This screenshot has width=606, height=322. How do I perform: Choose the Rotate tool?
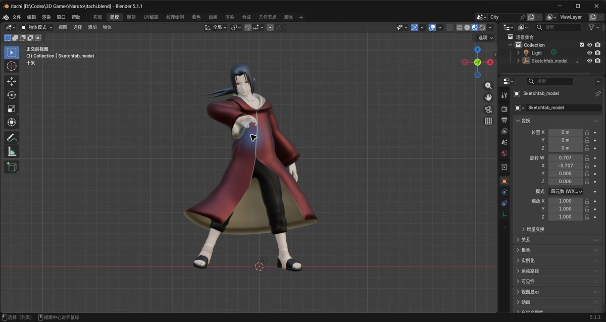(12, 95)
